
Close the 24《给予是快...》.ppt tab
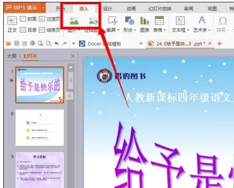210,43
